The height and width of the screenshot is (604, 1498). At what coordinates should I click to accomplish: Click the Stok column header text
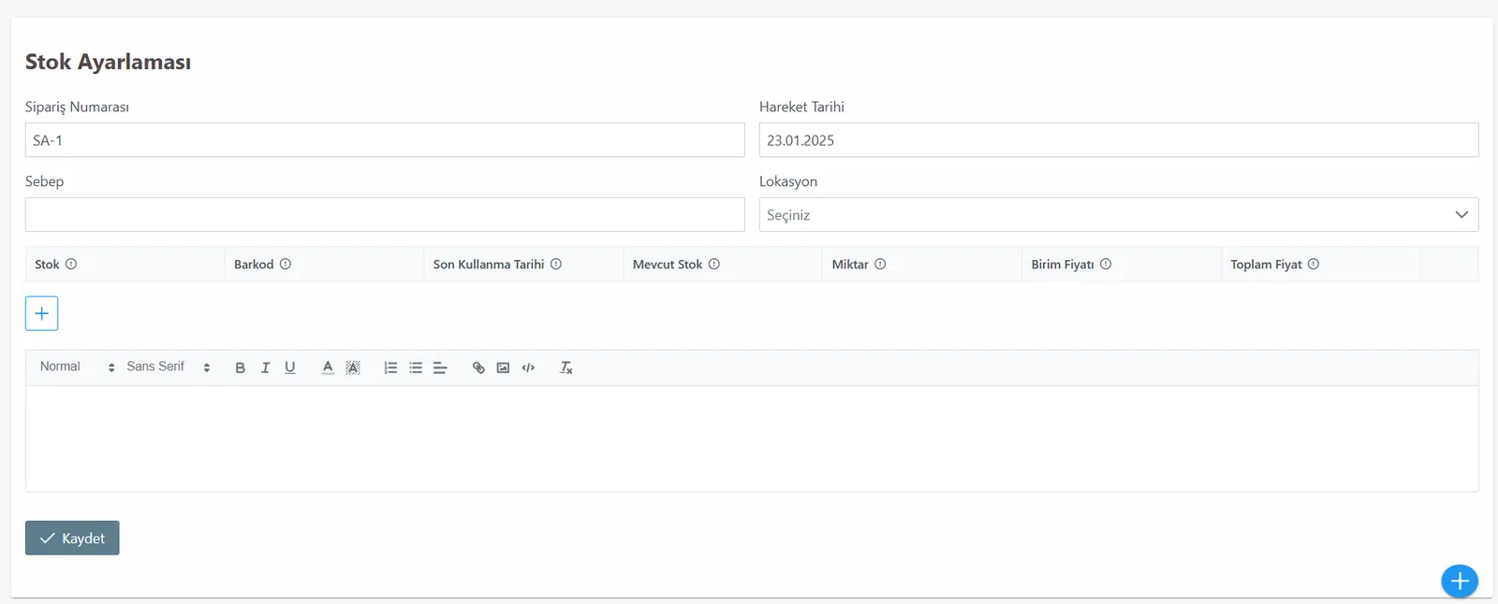tap(47, 265)
